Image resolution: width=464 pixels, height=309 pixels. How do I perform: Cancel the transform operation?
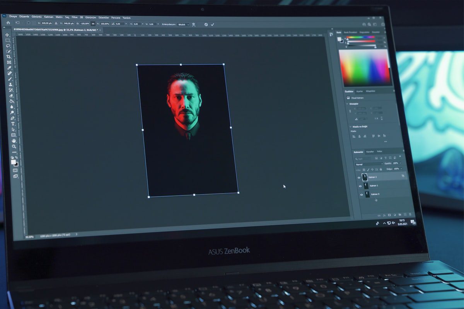pos(206,24)
